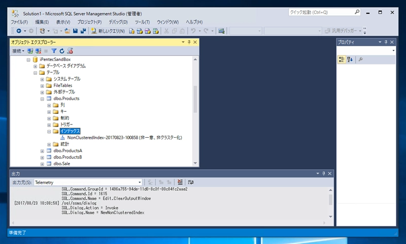Click the Disconnect server icon
This screenshot has height=244, width=406.
point(39,51)
